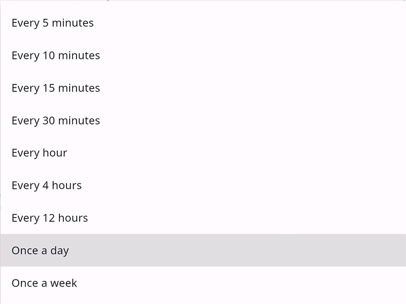Pick "Every 12 hours" from the dropdown
The width and height of the screenshot is (406, 304).
[x=50, y=218]
